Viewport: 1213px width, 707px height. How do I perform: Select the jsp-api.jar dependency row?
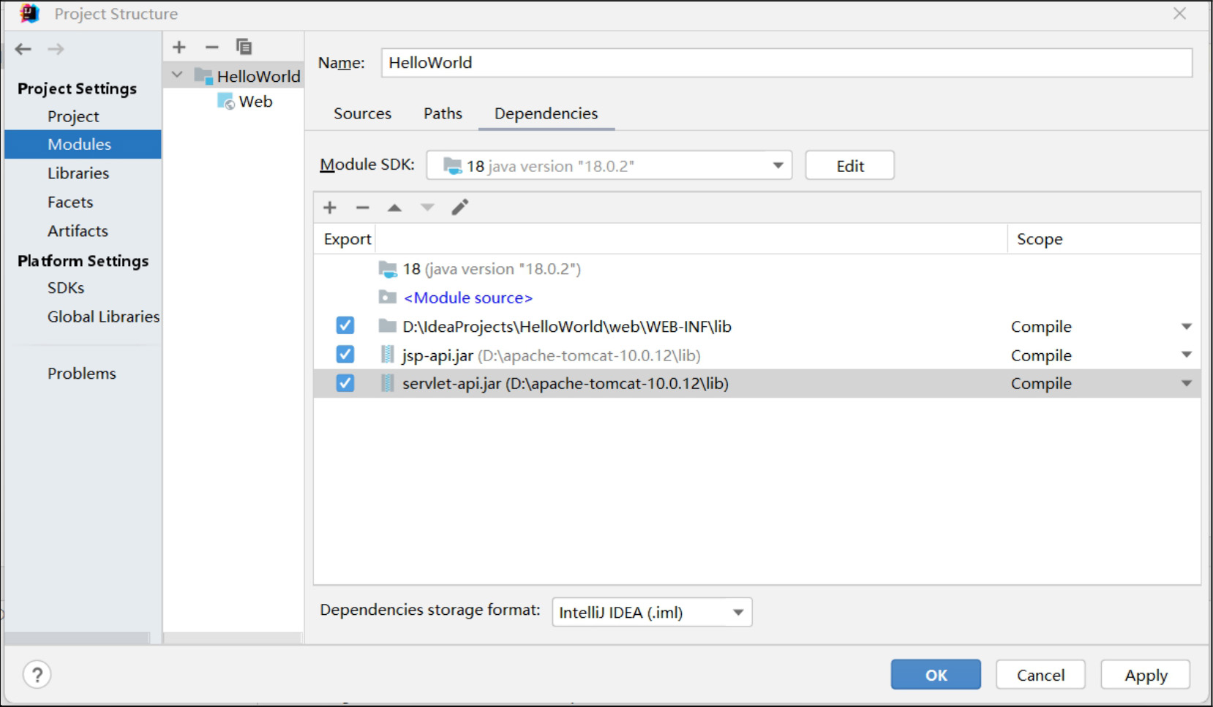pos(757,355)
